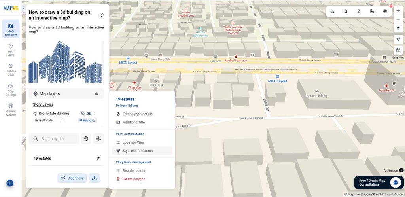
Task: Open the Base Map selector icon
Action: click(398, 50)
